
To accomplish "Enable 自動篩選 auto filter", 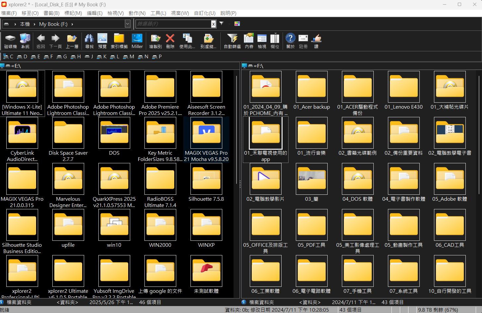I will 232,41.
